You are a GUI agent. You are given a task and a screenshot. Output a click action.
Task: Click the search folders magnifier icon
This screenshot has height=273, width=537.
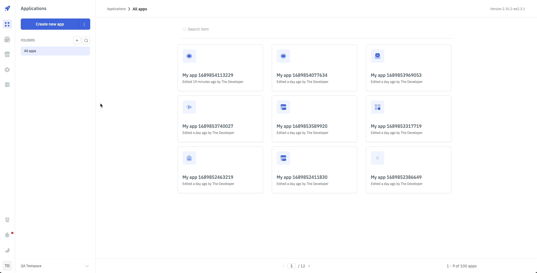click(86, 40)
